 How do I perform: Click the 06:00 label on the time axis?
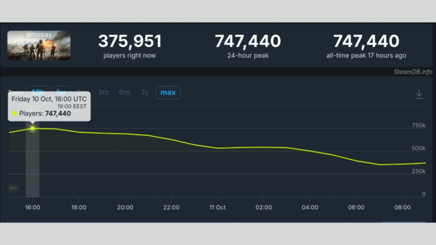(x=356, y=208)
